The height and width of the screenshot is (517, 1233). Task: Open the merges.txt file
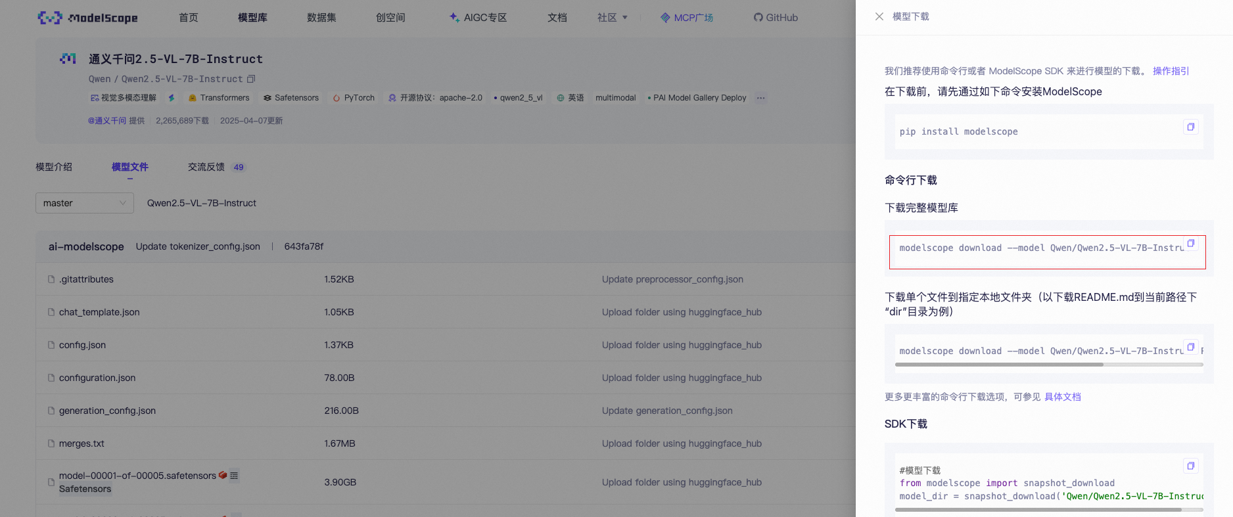[x=81, y=443]
